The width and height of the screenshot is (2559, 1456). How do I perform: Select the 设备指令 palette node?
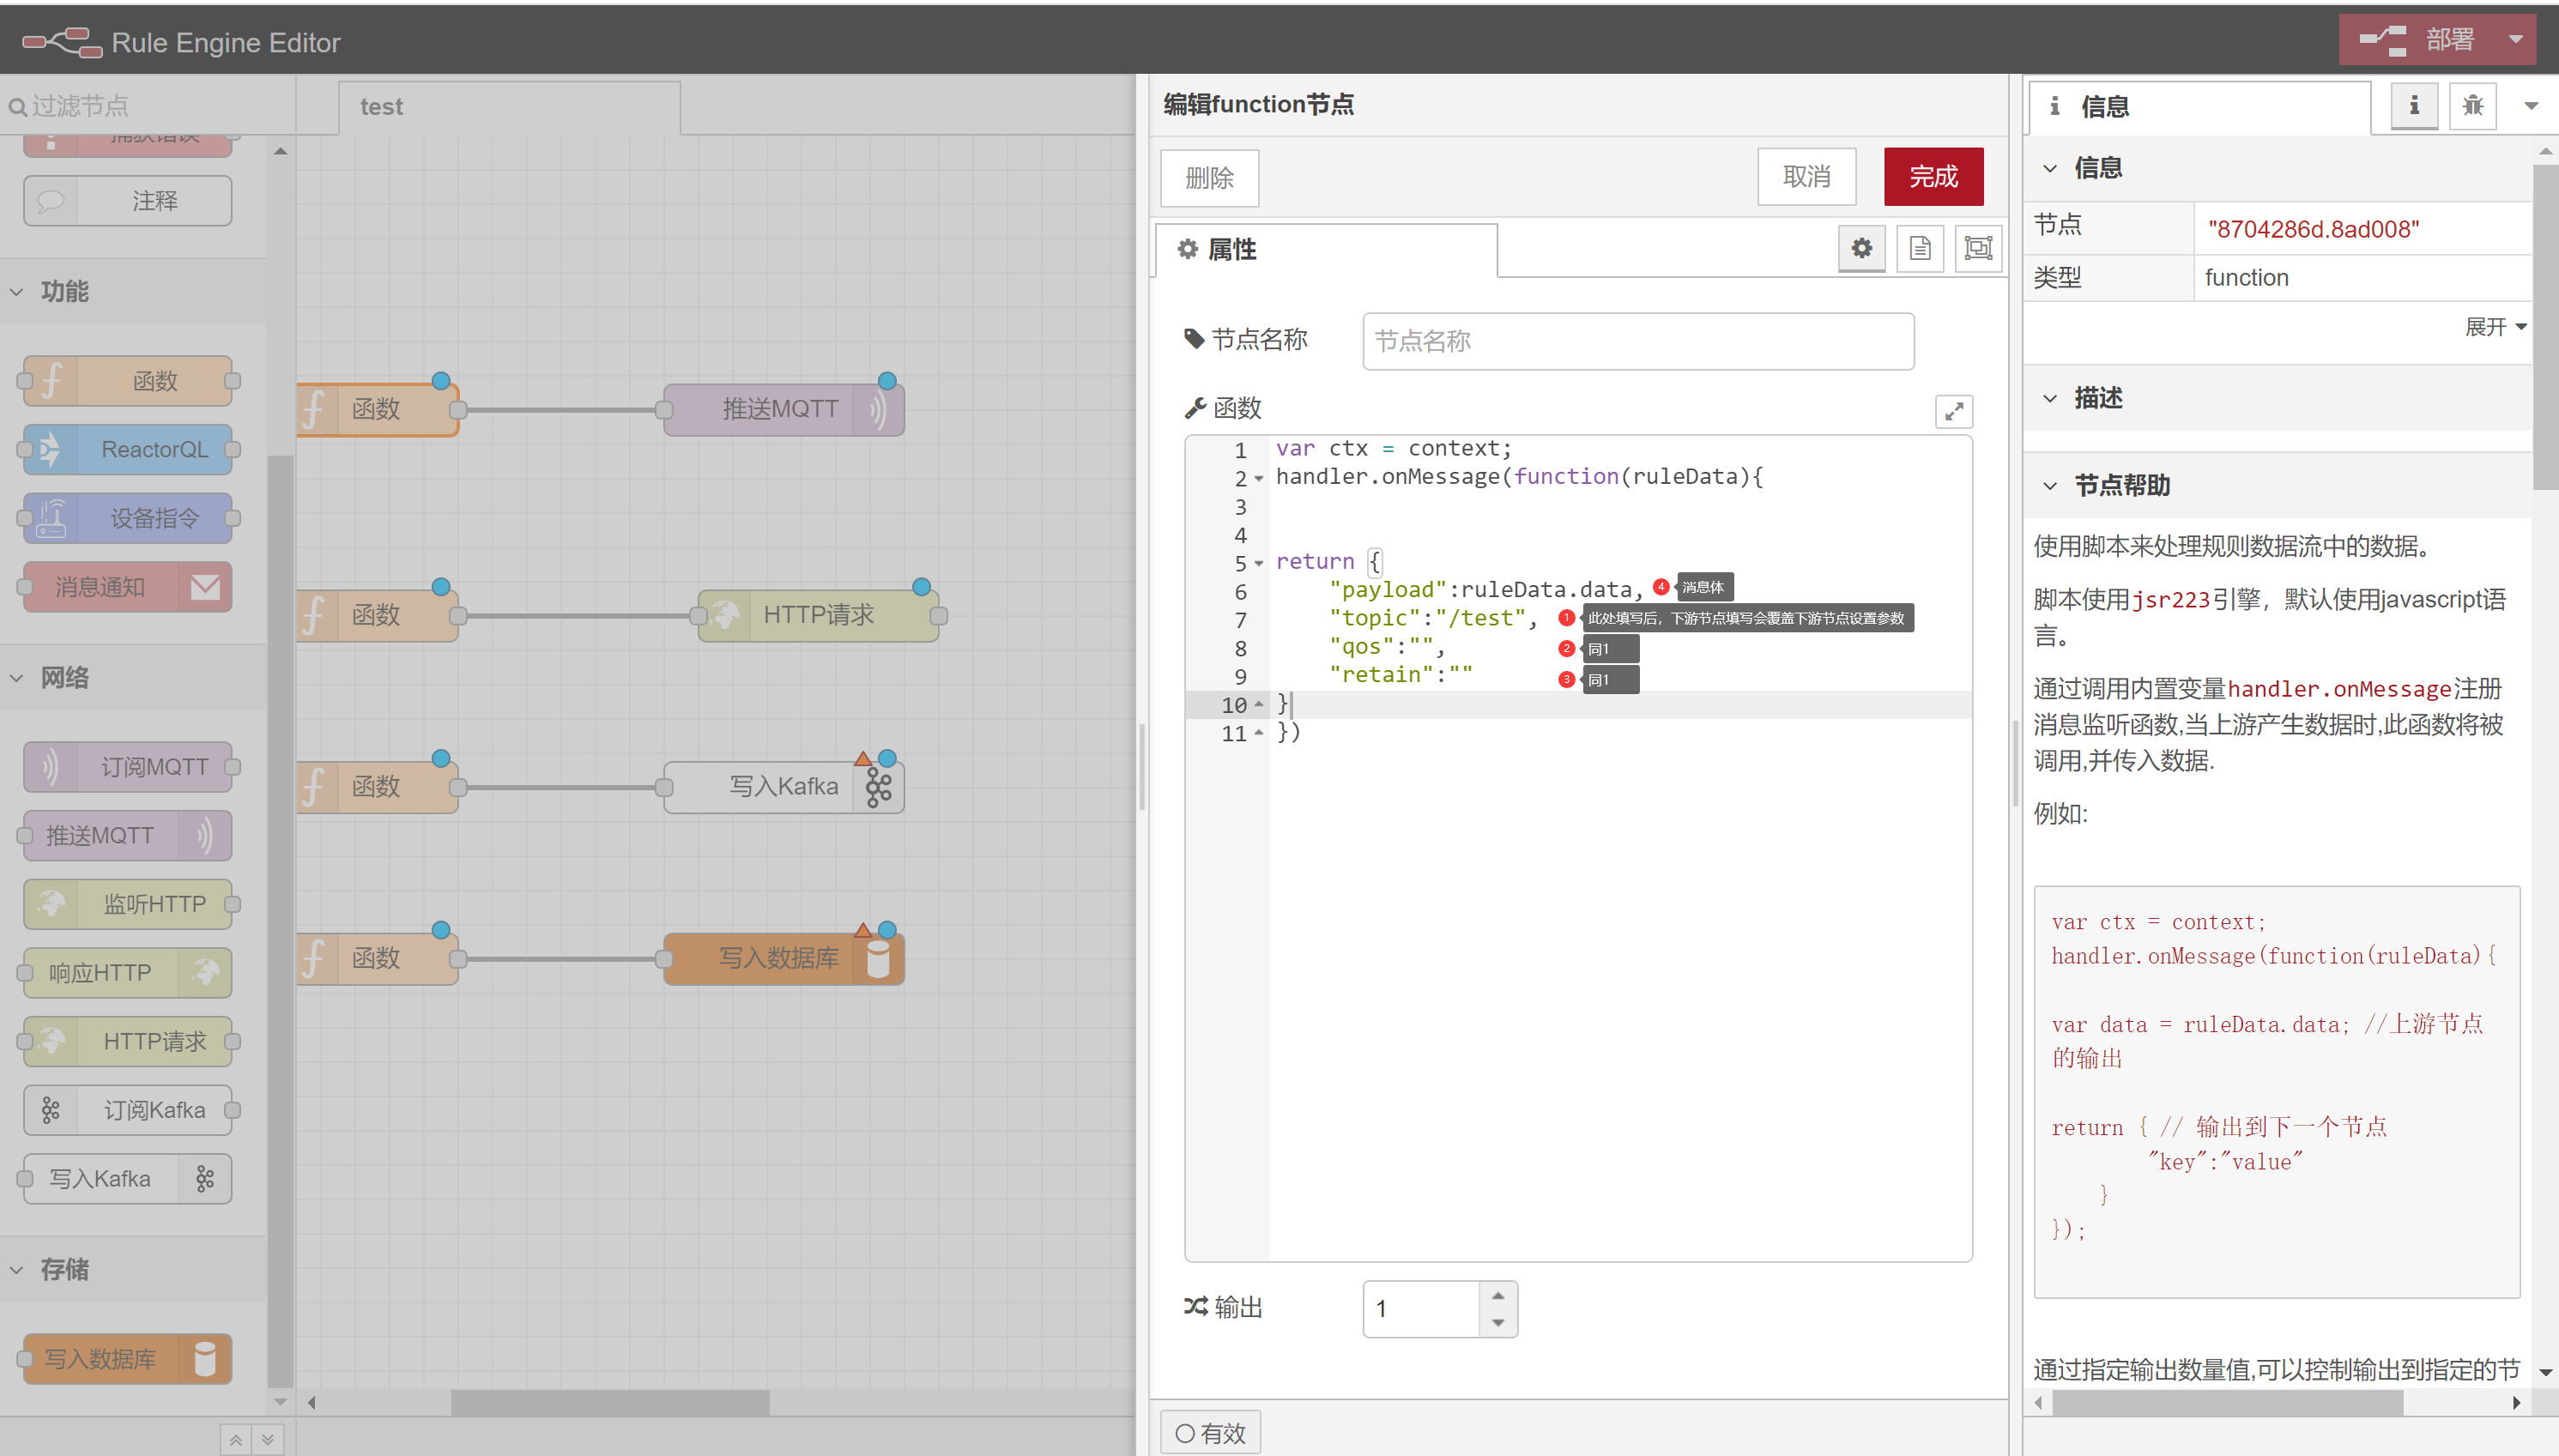pos(128,518)
